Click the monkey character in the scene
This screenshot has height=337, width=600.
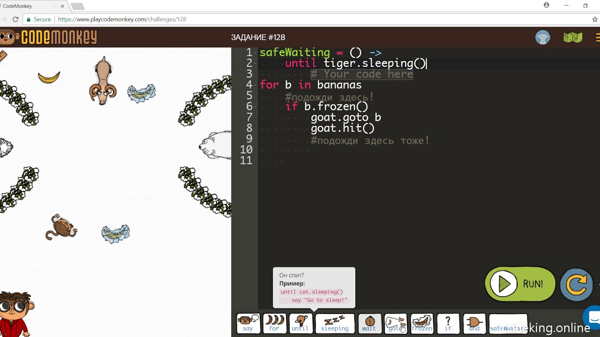61,227
